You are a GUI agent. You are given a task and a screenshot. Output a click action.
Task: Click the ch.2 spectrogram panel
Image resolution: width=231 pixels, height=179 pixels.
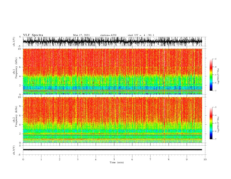click(112, 120)
